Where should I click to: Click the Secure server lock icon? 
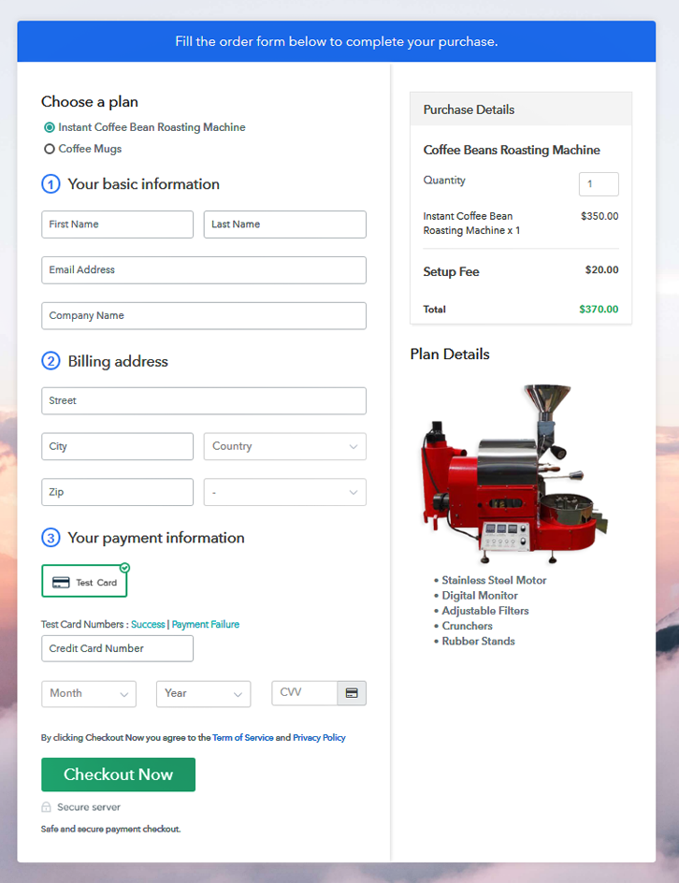[x=46, y=807]
